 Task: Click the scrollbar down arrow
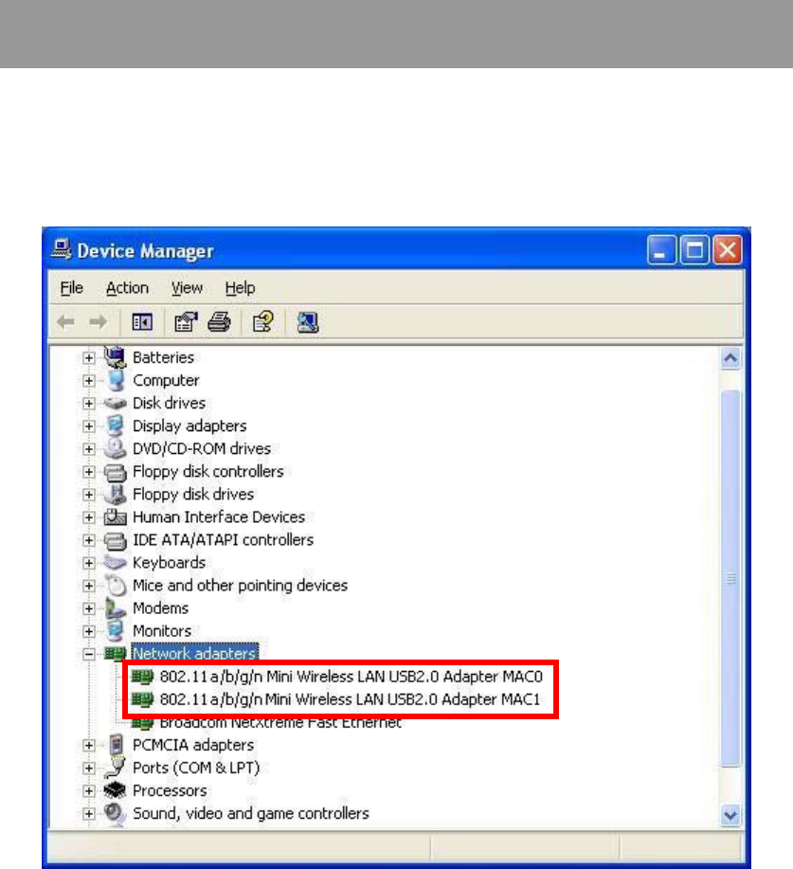[x=730, y=815]
